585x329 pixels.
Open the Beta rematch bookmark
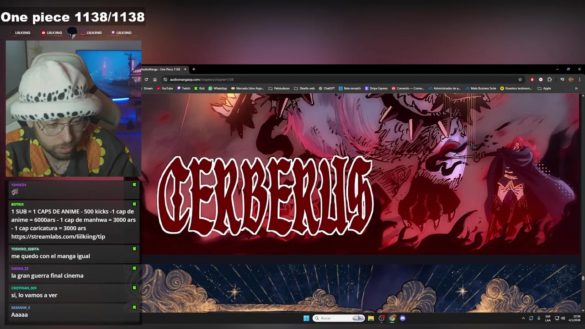pos(350,88)
